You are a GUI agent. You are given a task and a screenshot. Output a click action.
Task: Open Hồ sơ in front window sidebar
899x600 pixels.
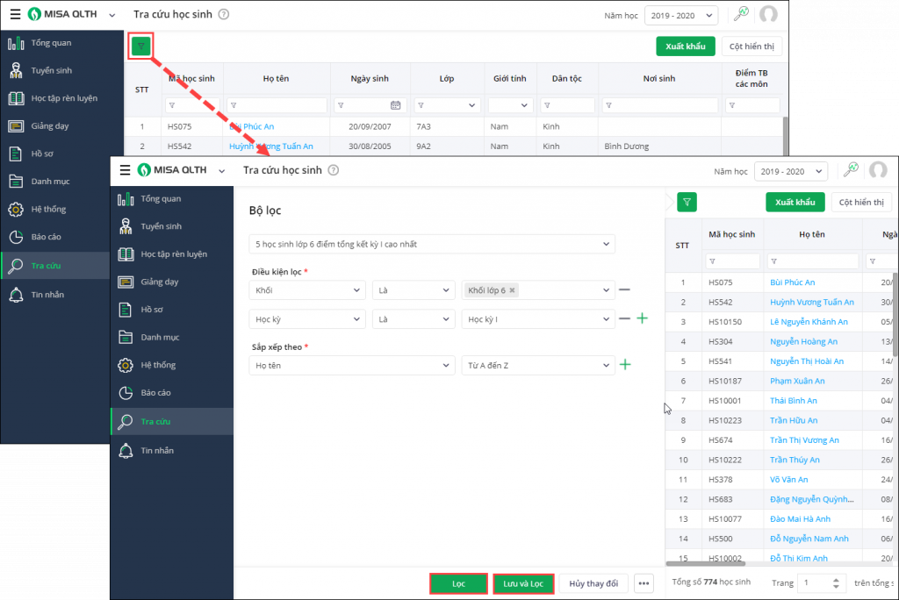[172, 310]
